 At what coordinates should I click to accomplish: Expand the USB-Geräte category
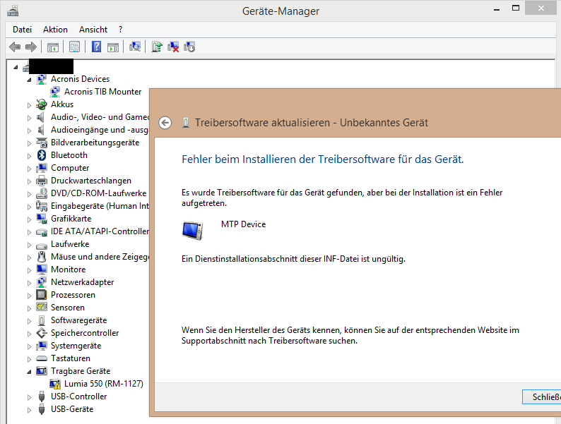(x=29, y=410)
